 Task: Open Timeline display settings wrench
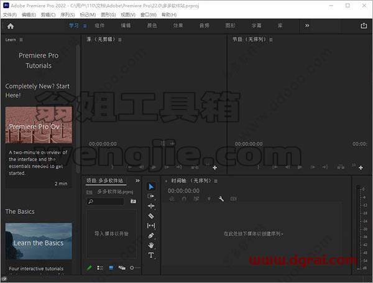221,199
